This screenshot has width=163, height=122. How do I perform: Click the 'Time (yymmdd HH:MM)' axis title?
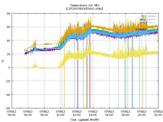pyautogui.click(x=85, y=120)
